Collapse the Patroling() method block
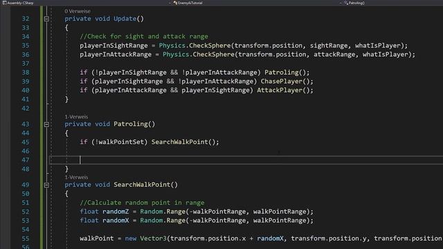 46,124
